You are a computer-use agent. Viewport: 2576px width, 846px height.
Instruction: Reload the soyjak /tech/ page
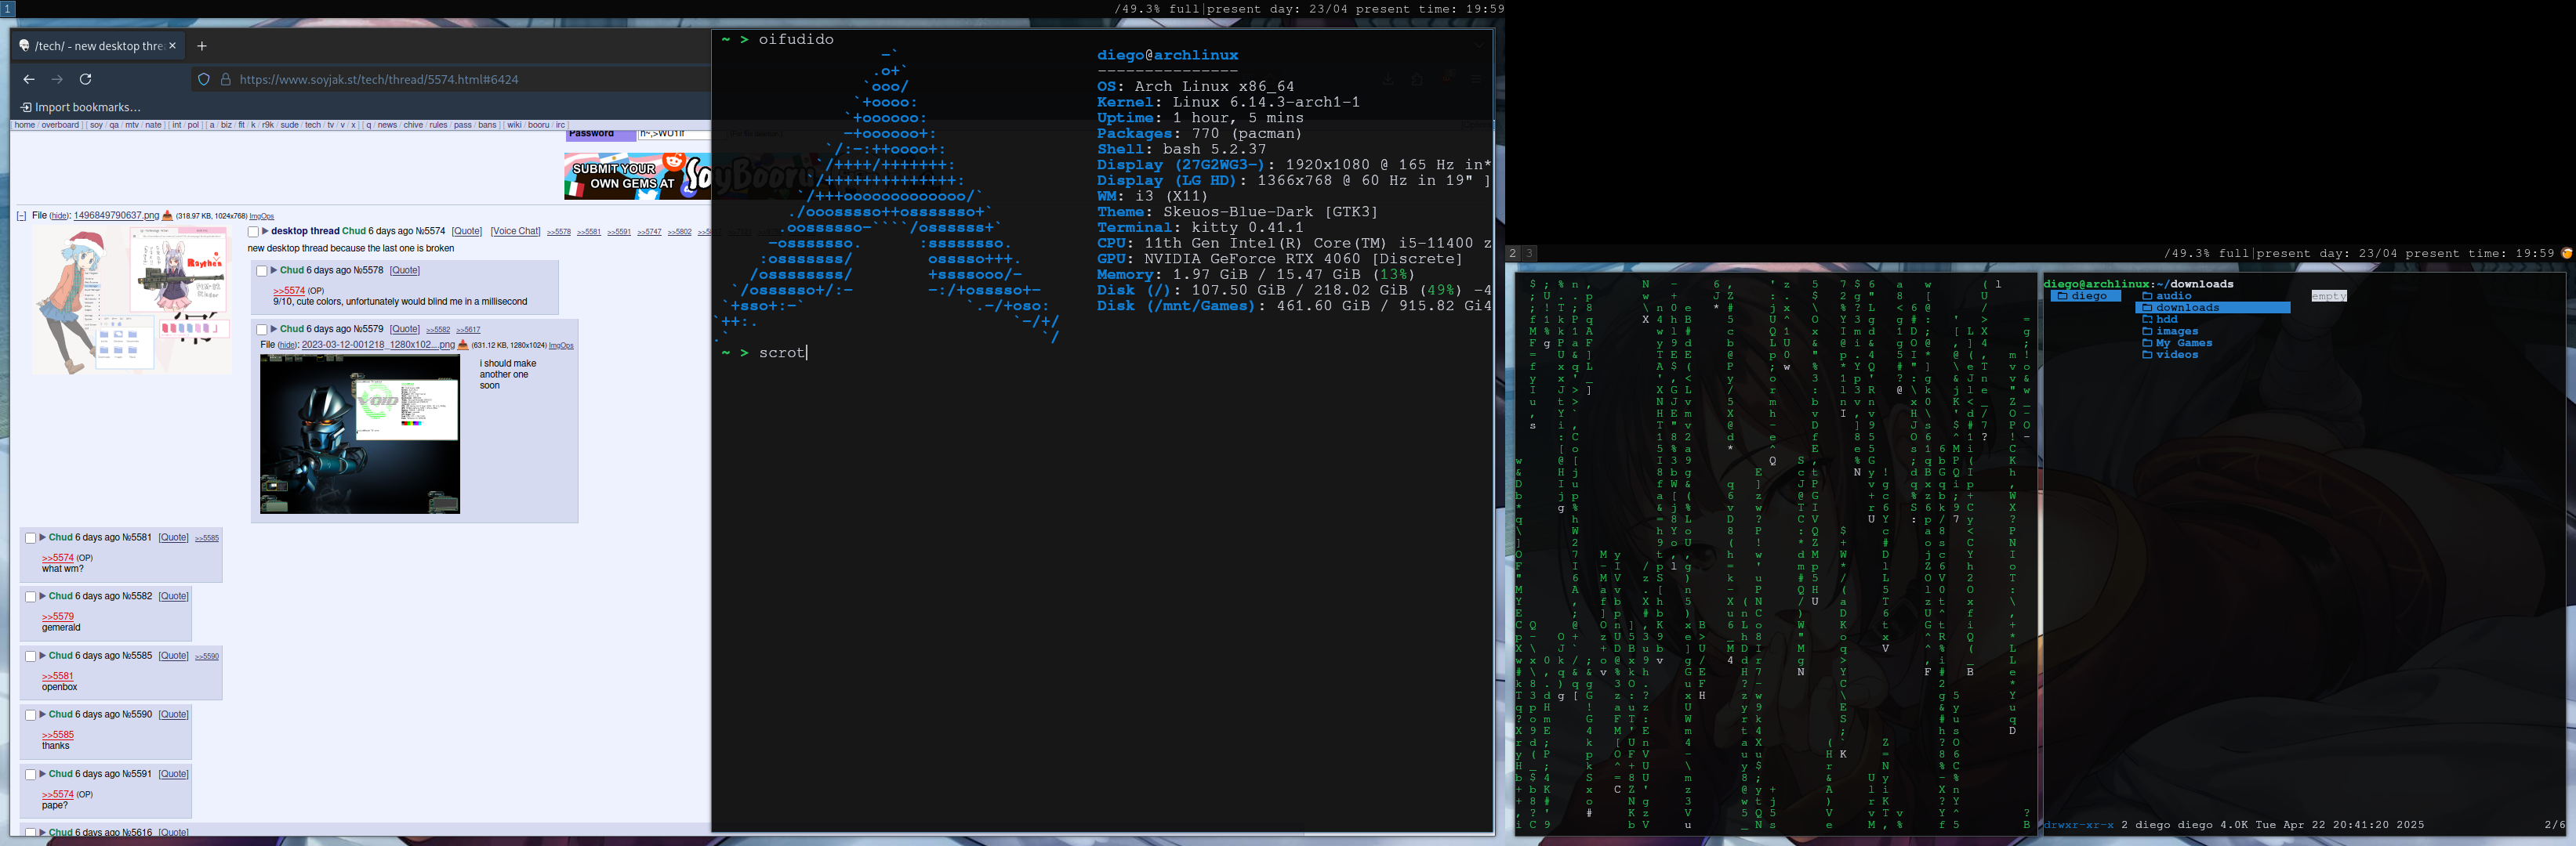pyautogui.click(x=86, y=79)
